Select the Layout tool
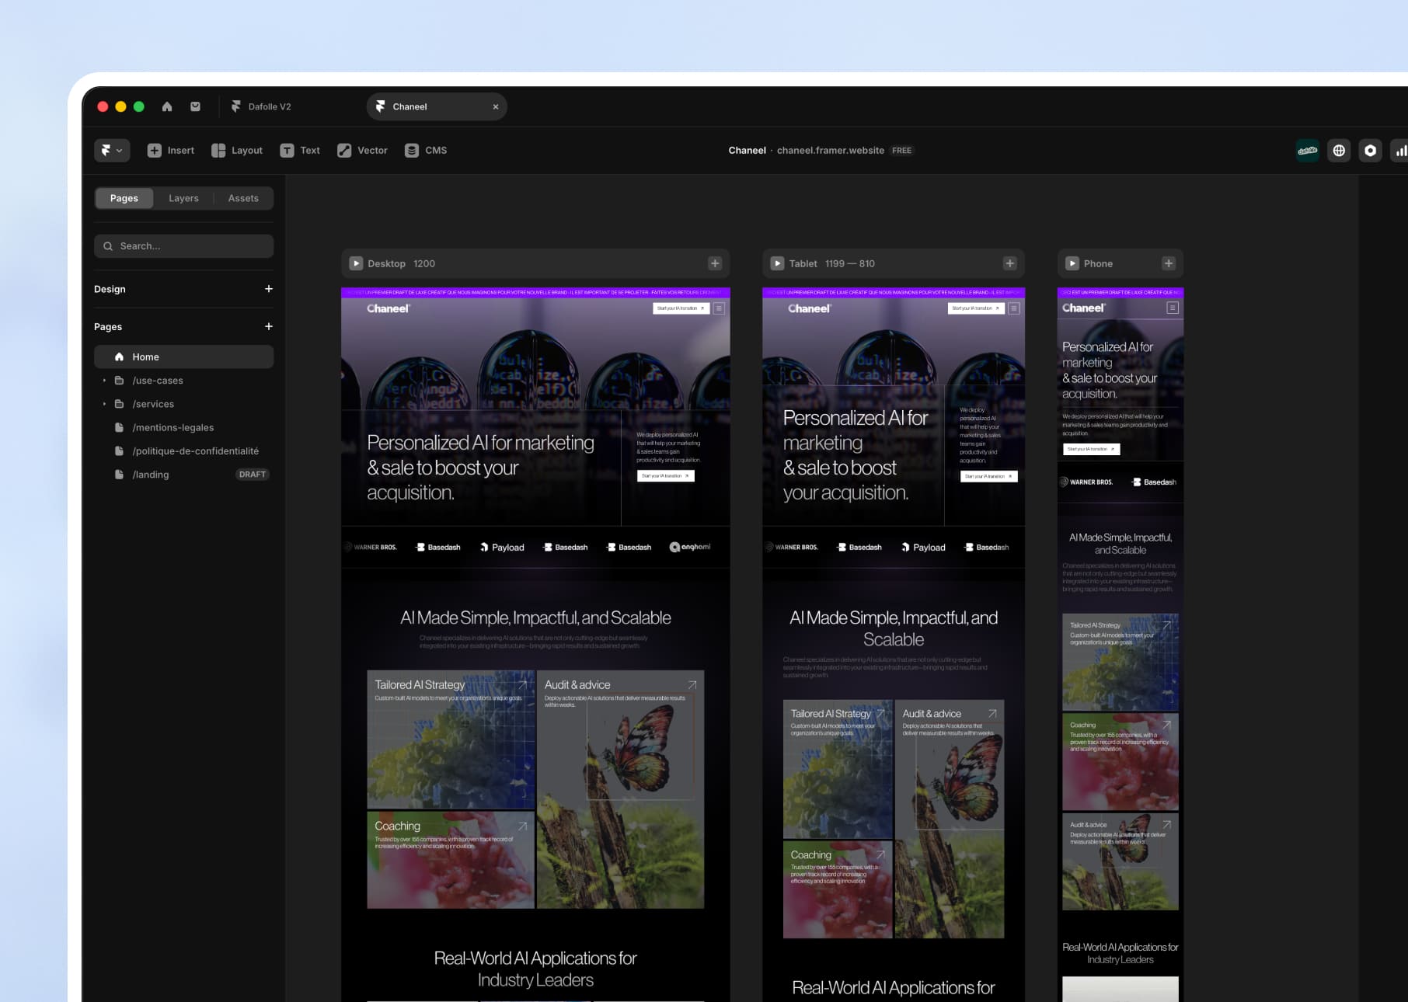The image size is (1408, 1002). pyautogui.click(x=237, y=151)
